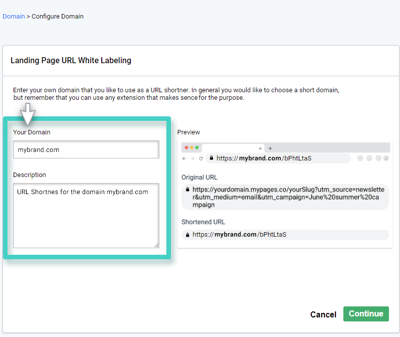Click the preview browser reload icon
The image size is (400, 337).
coord(201,158)
